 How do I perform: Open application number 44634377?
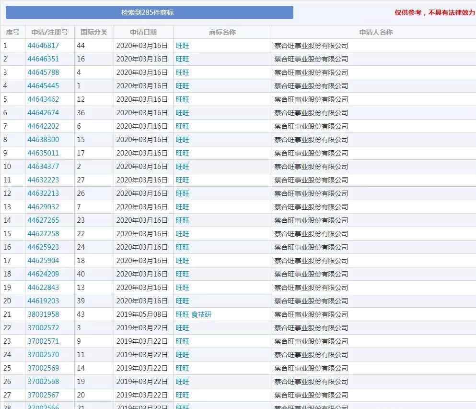(x=43, y=167)
